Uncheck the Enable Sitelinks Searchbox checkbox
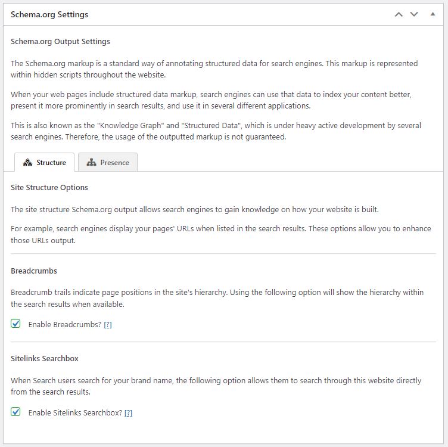 pos(16,412)
